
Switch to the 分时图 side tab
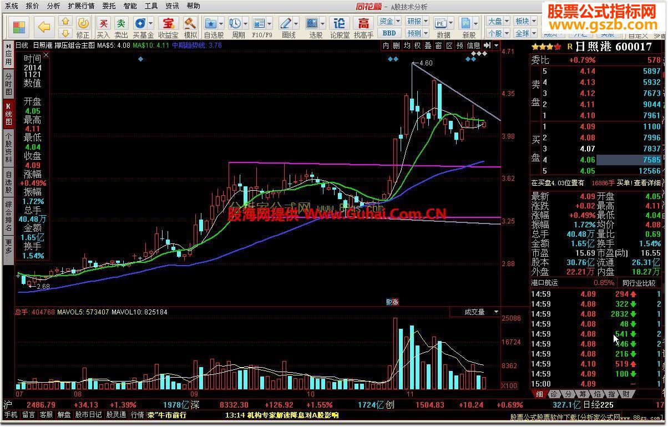[9, 84]
